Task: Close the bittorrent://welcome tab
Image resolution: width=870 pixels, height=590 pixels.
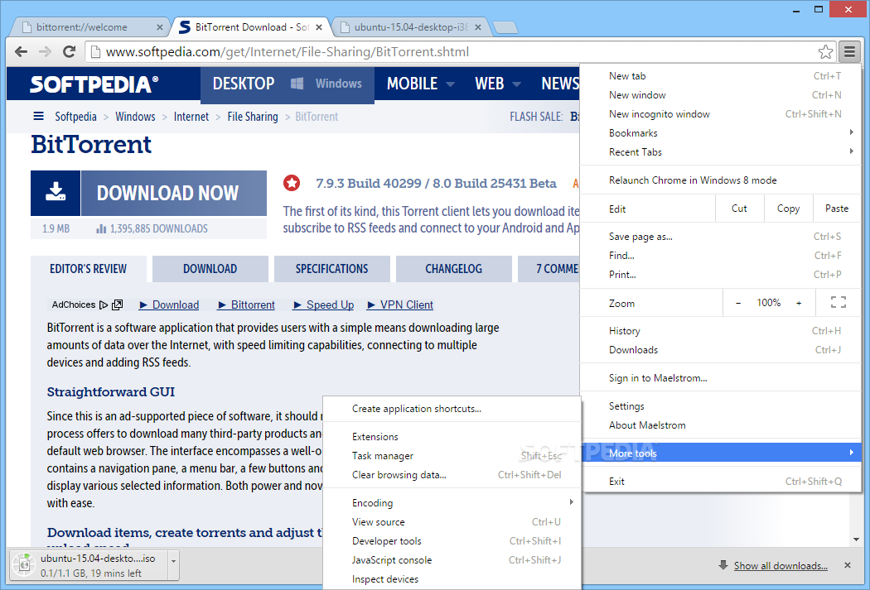Action: point(160,26)
